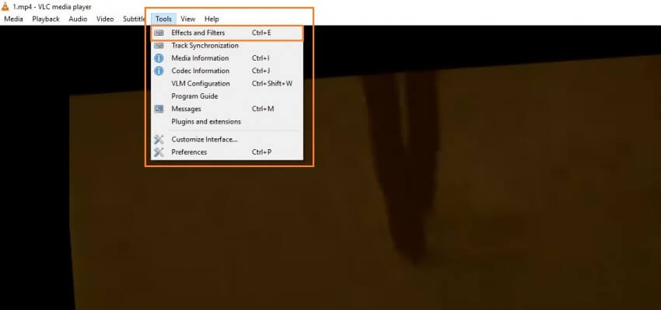This screenshot has width=661, height=310.
Task: Open the Media menu
Action: click(13, 19)
